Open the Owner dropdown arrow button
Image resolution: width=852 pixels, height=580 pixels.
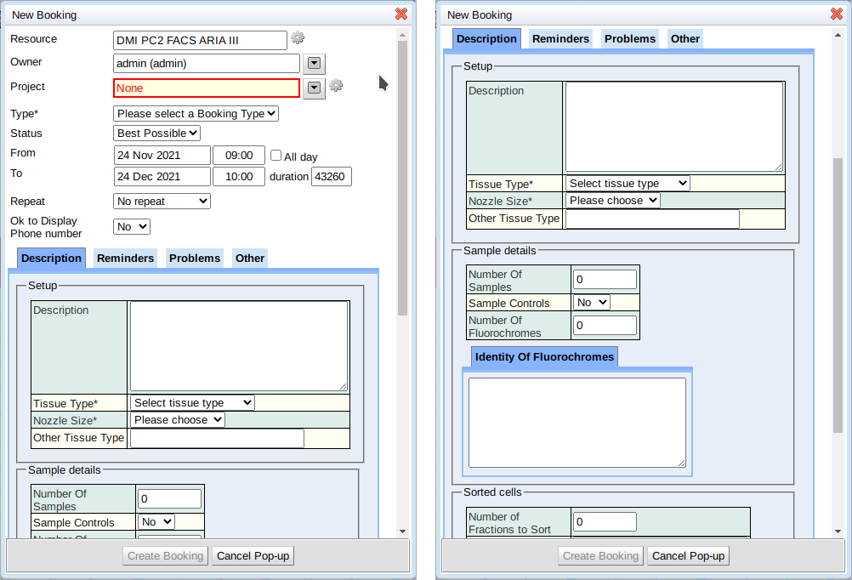click(x=315, y=64)
